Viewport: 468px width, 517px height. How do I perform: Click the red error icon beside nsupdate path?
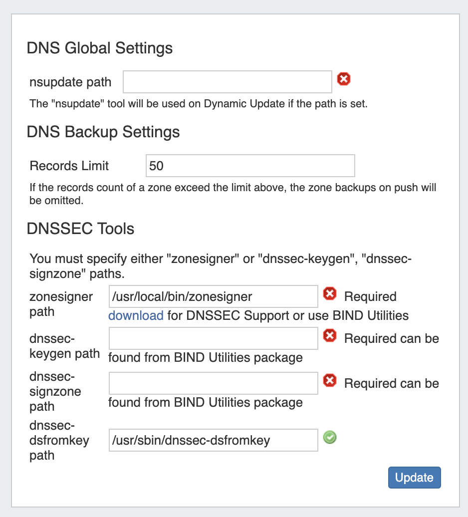[x=344, y=79]
